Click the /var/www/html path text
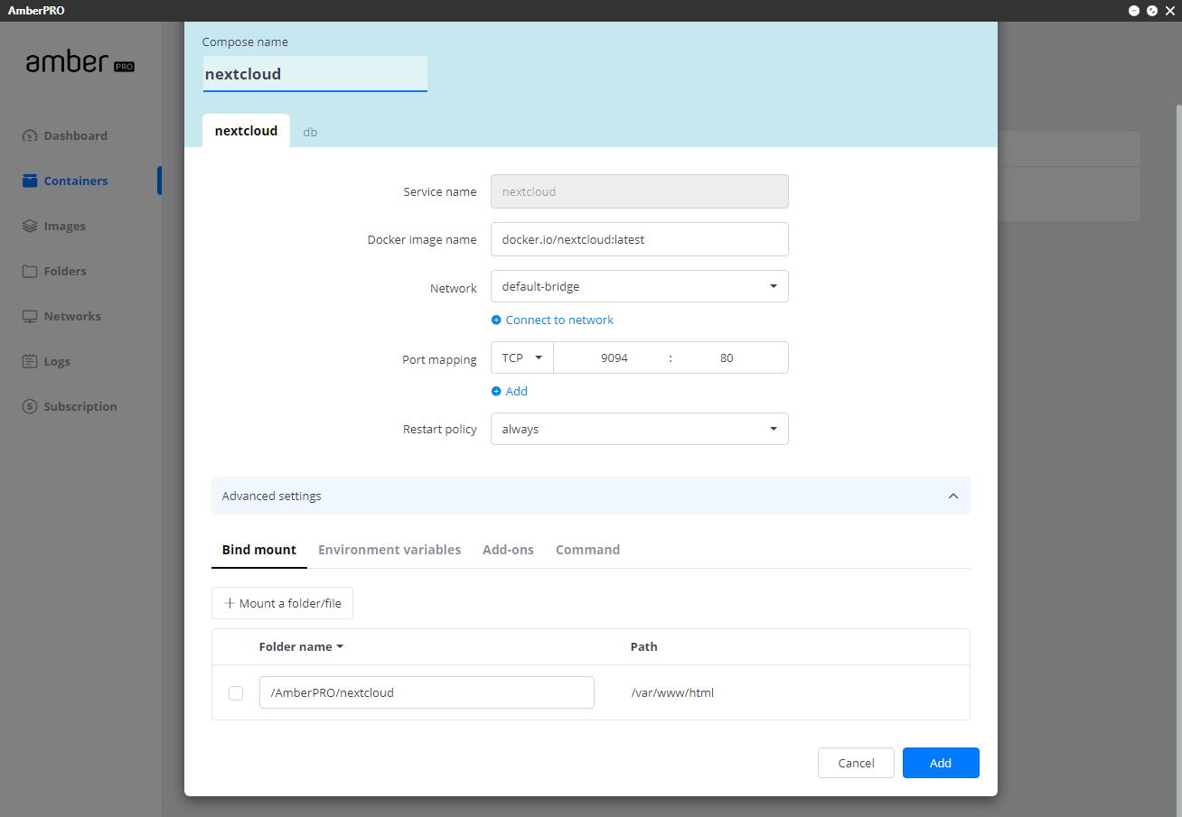Screen dimensions: 1182x817 point(673,693)
